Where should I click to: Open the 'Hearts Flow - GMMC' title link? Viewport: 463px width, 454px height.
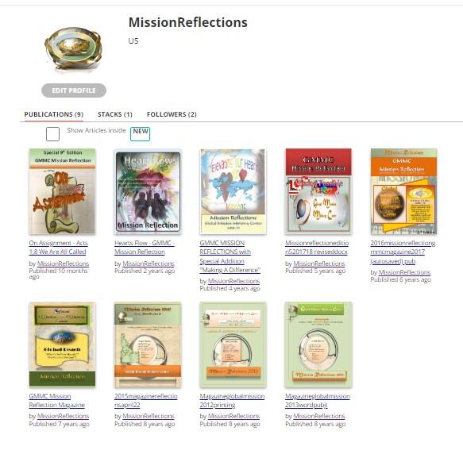(145, 248)
